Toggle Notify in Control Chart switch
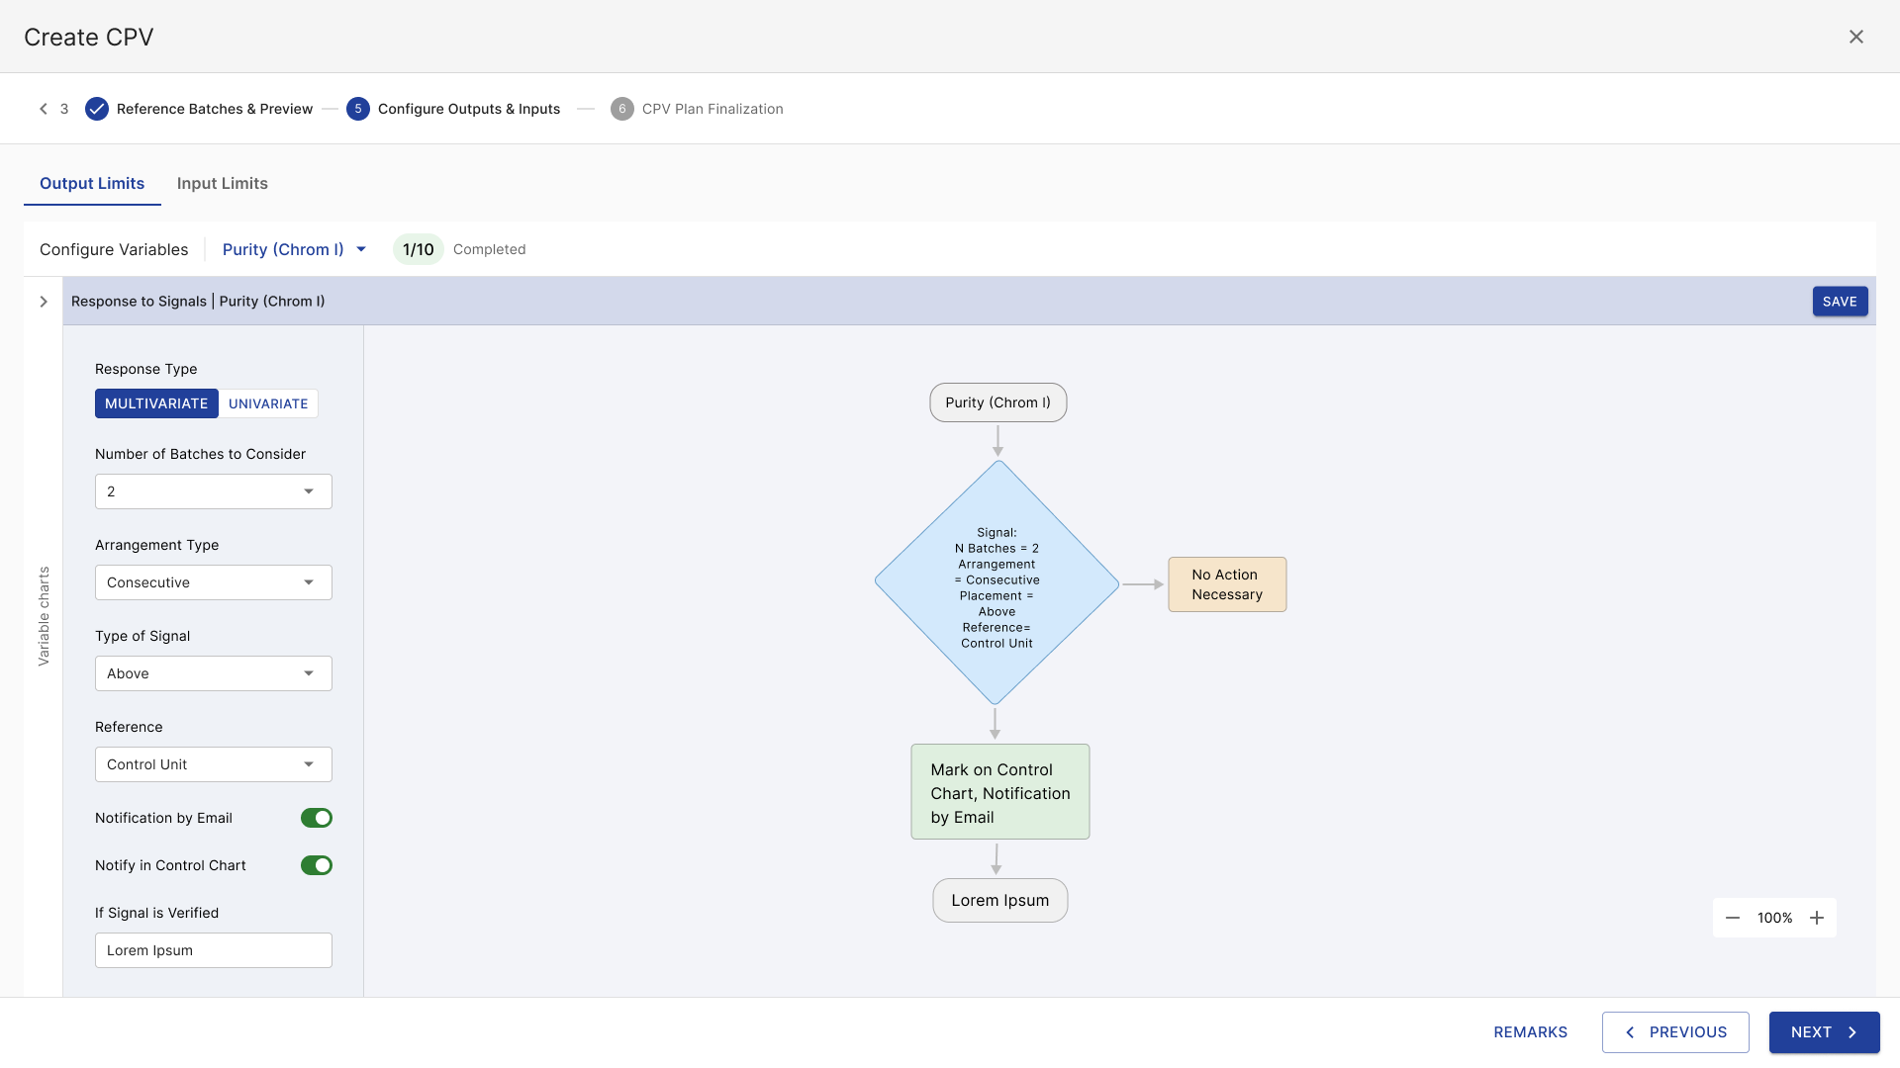 [x=317, y=865]
